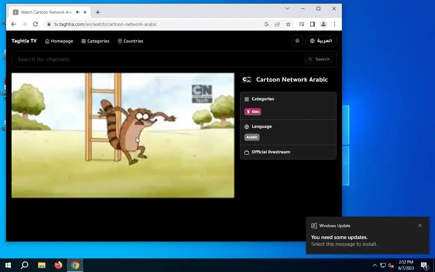Open the Chrome three-dot menu

pos(334,24)
